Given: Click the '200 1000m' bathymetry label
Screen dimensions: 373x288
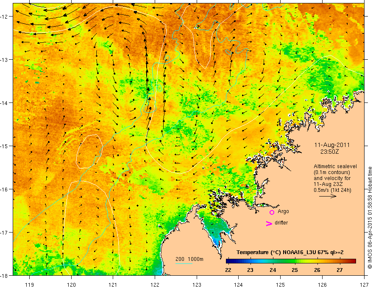Looking at the screenshot, I should click(189, 259).
